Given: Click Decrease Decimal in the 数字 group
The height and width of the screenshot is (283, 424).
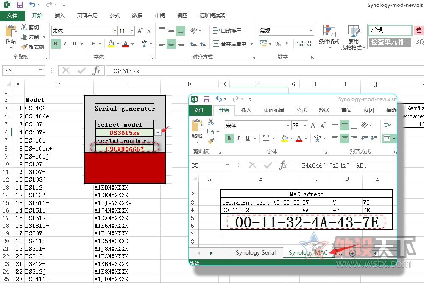Looking at the screenshot, I should pyautogui.click(x=310, y=44).
